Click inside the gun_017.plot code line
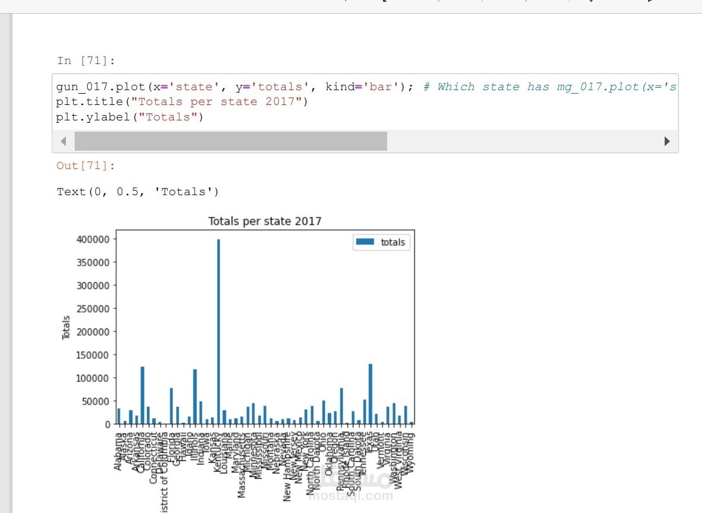Viewport: 702px width, 513px height. [x=178, y=87]
